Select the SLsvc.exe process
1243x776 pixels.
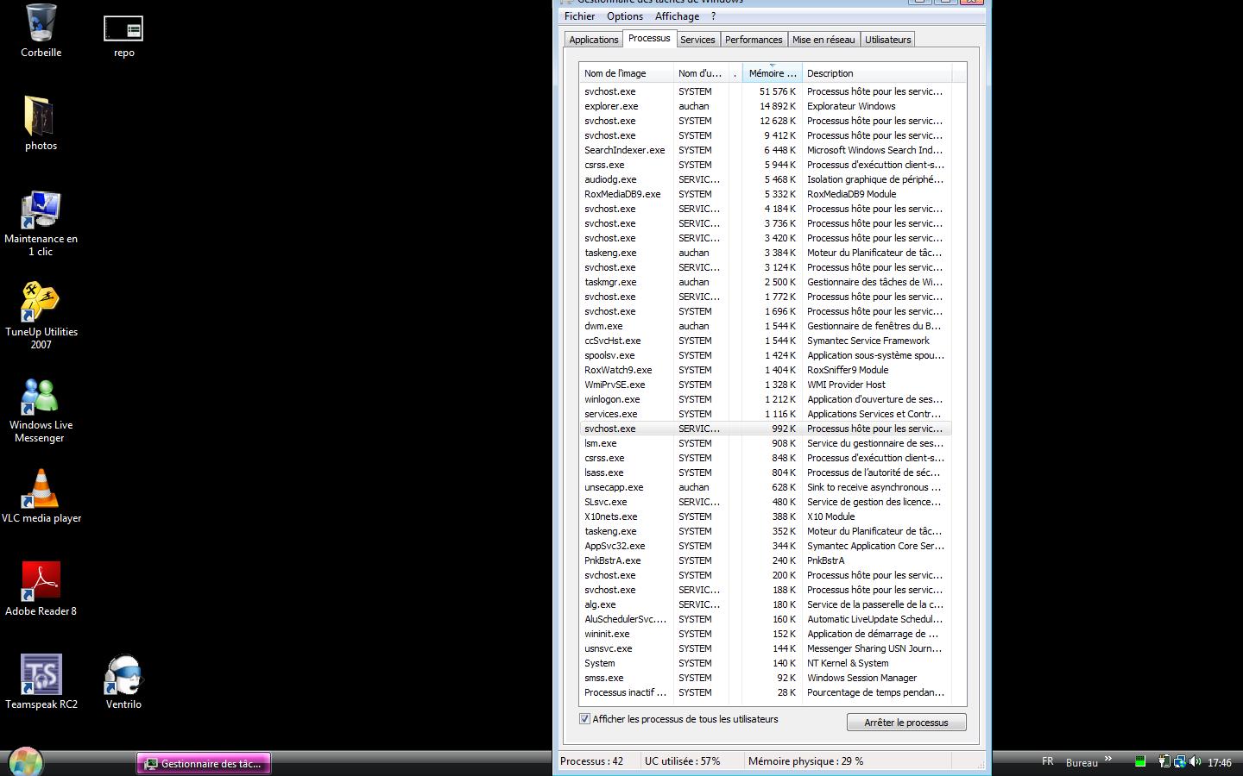pos(765,502)
